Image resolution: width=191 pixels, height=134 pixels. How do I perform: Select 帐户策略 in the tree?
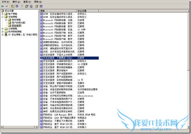tap(13, 14)
